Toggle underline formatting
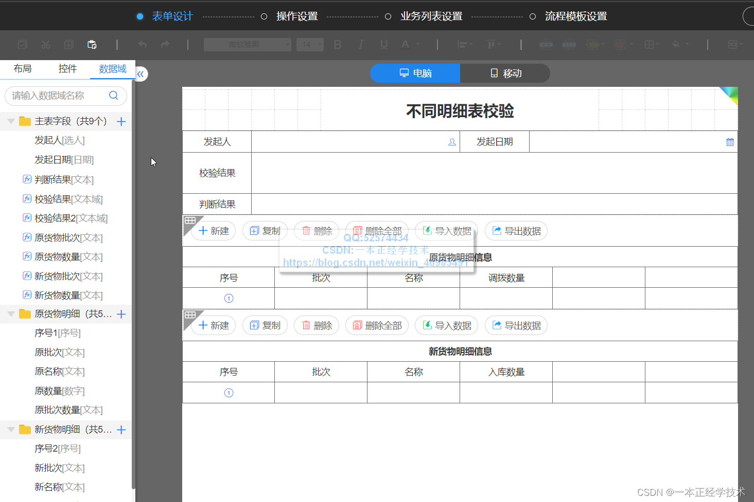Screen dimensions: 754x502 pos(384,45)
